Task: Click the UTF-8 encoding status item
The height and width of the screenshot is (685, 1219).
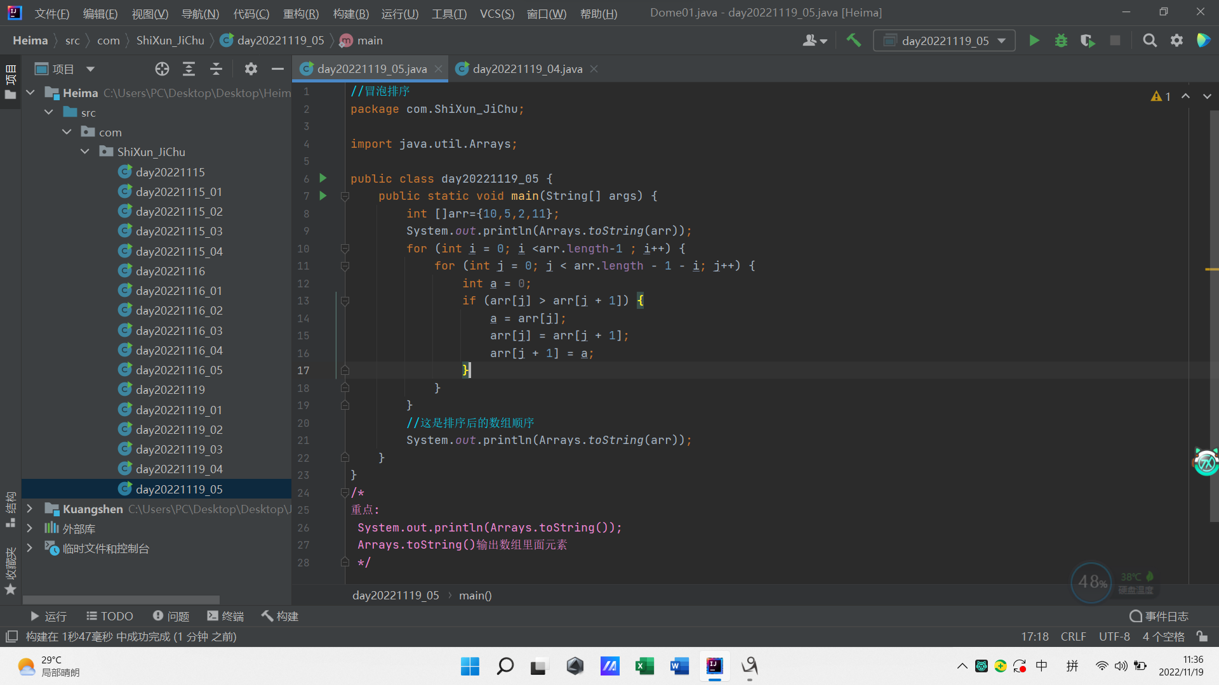Action: (x=1114, y=636)
